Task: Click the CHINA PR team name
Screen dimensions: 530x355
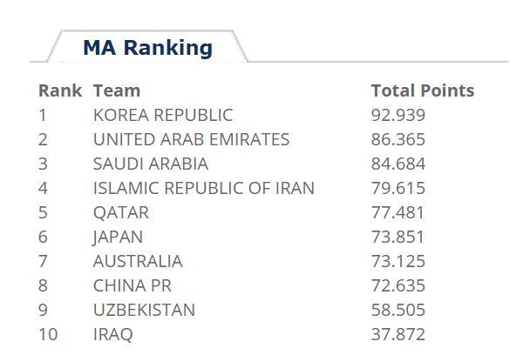Action: 132,285
